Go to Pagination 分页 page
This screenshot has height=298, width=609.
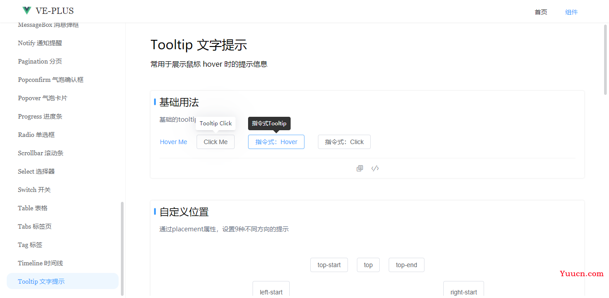[40, 61]
